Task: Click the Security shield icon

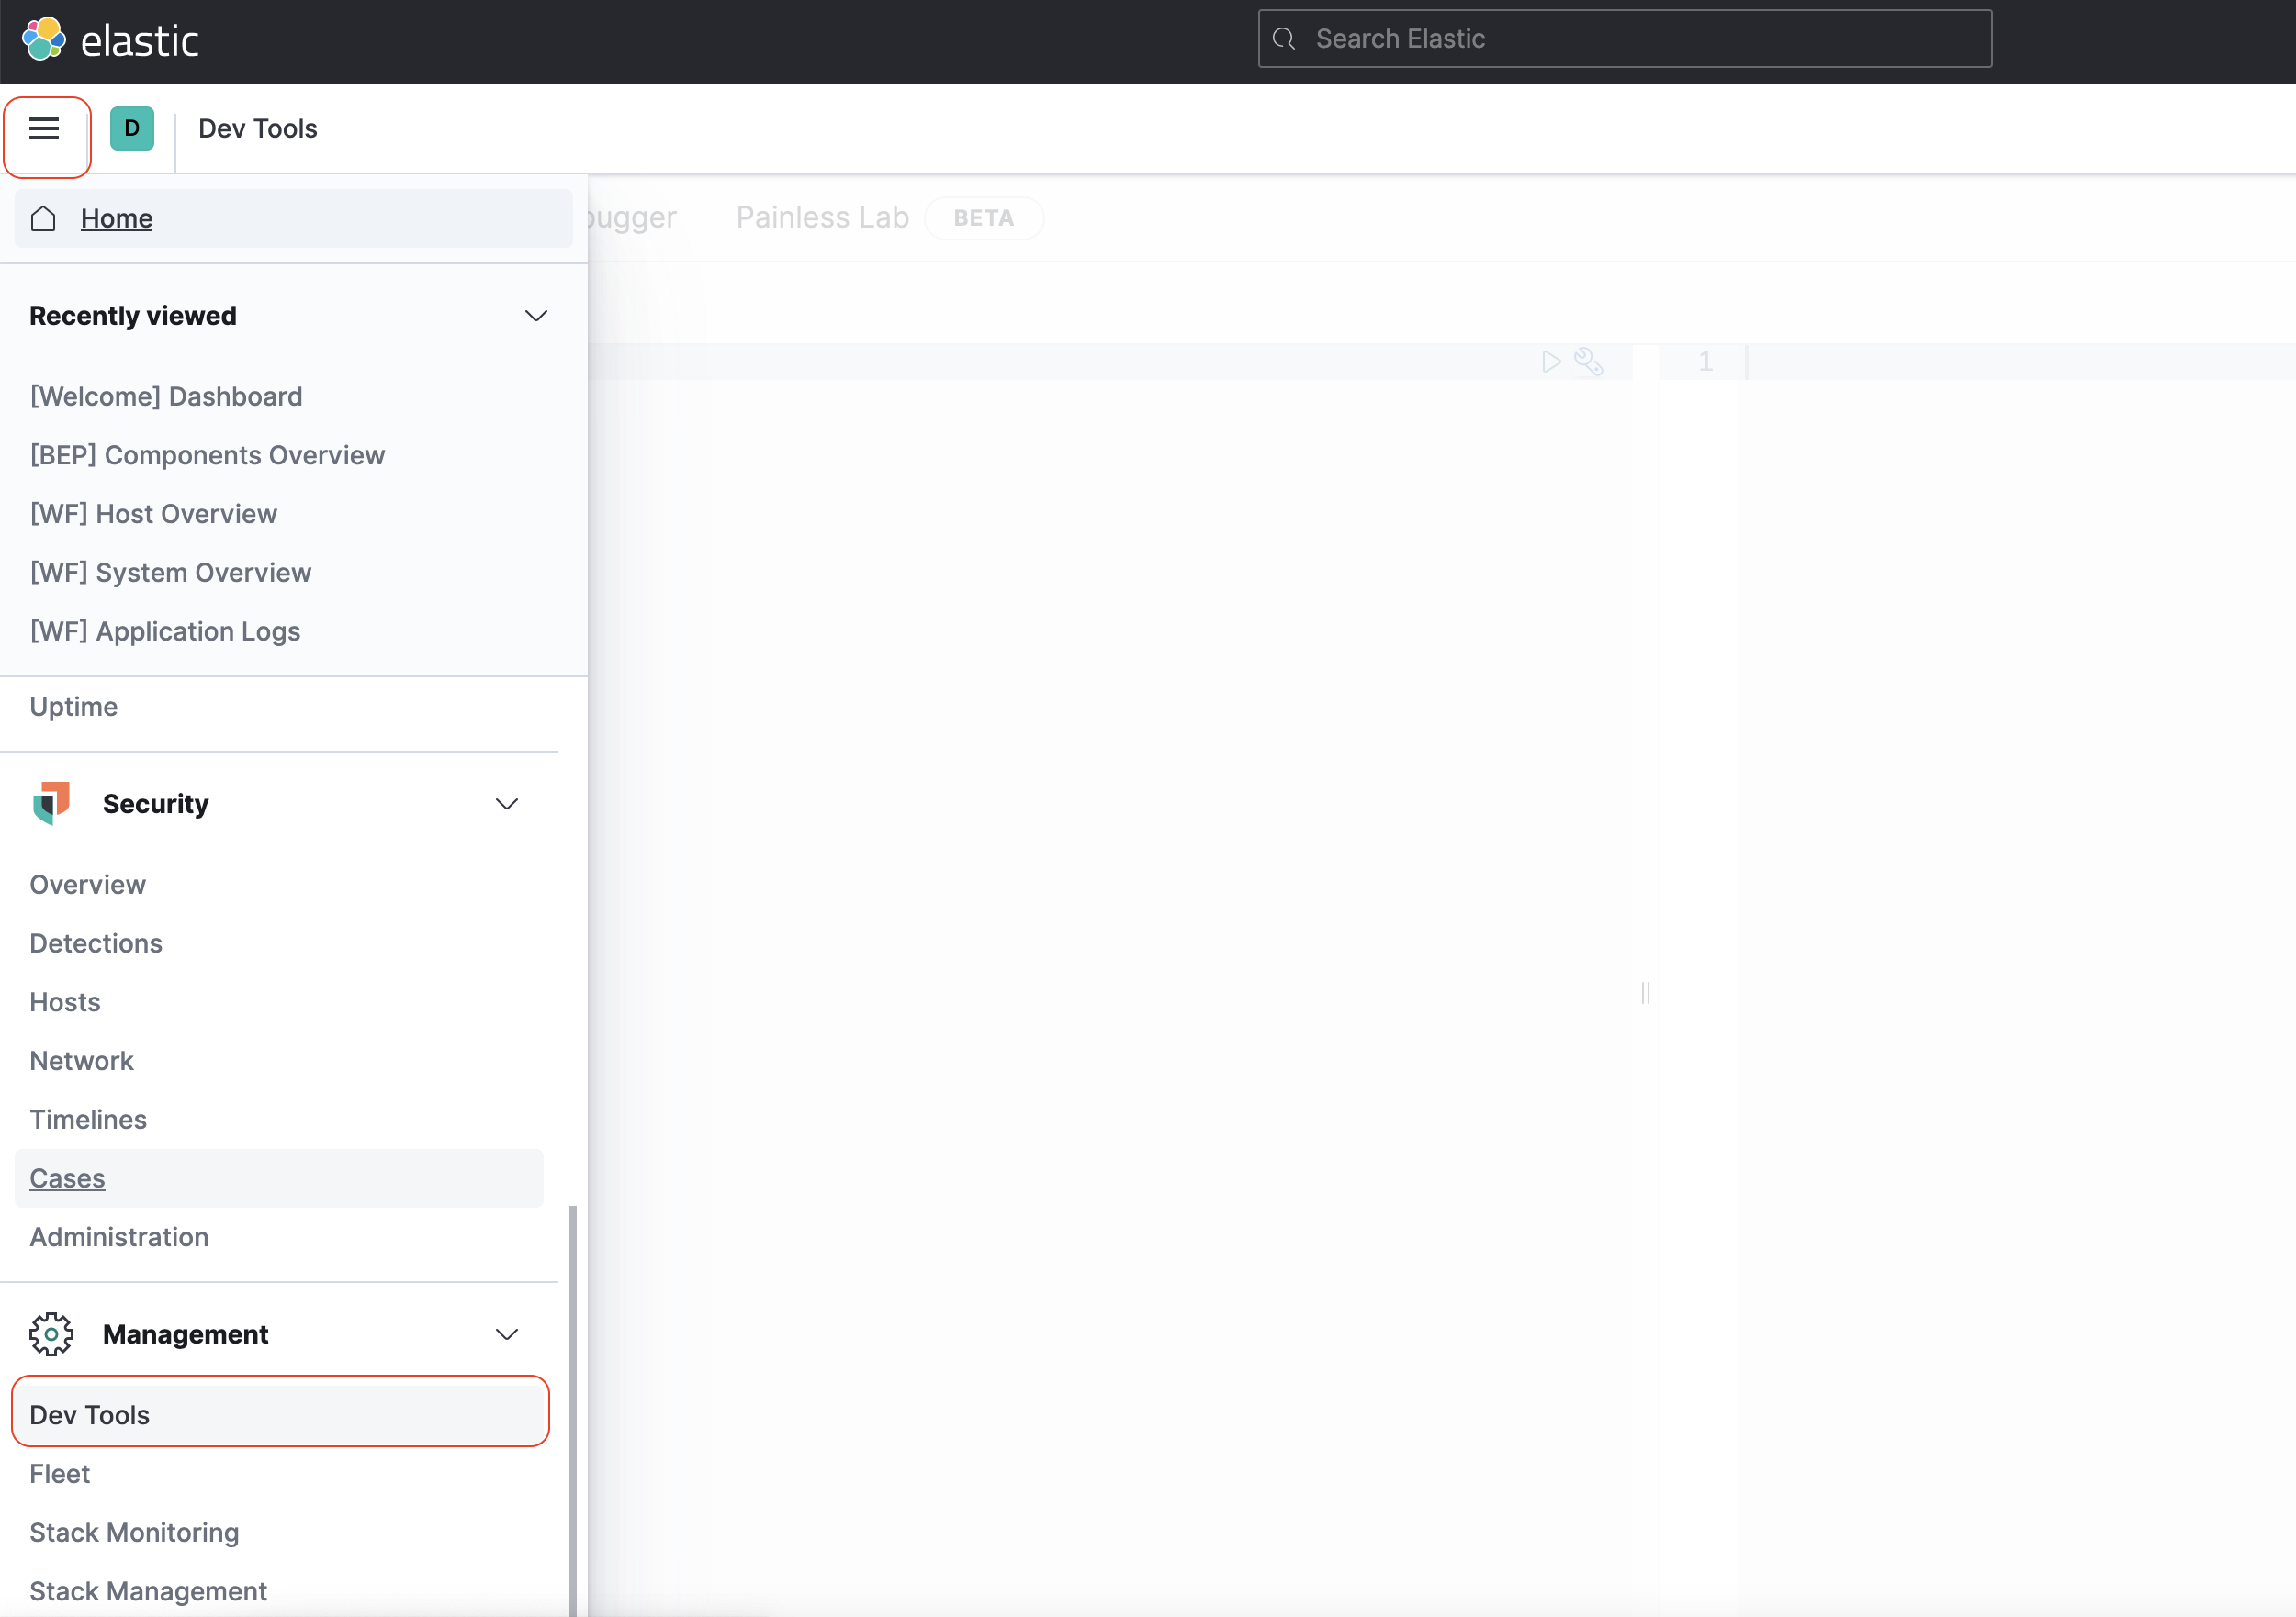Action: pyautogui.click(x=51, y=804)
